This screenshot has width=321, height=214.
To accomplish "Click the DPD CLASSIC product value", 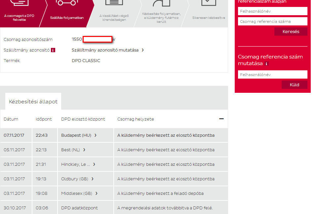I will point(86,60).
